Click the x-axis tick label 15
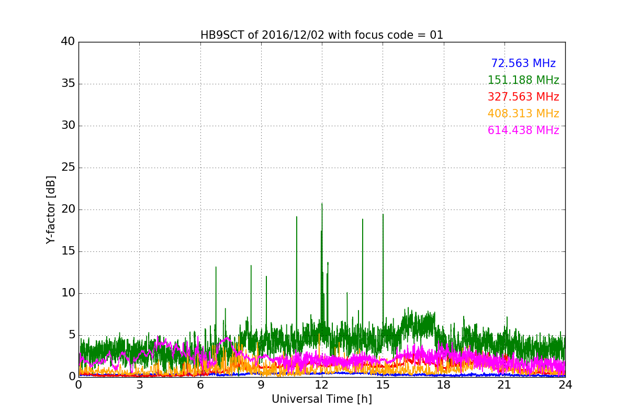The width and height of the screenshot is (628, 419). point(383,384)
